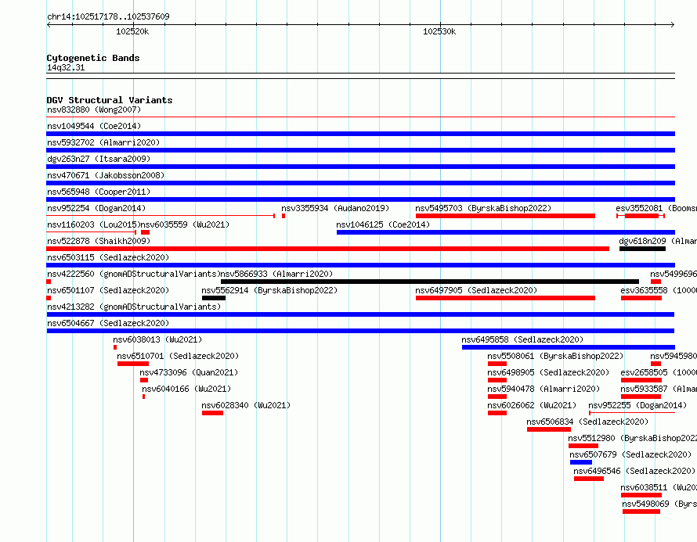
Task: Click the 102520k ruler mark
Action: click(132, 31)
